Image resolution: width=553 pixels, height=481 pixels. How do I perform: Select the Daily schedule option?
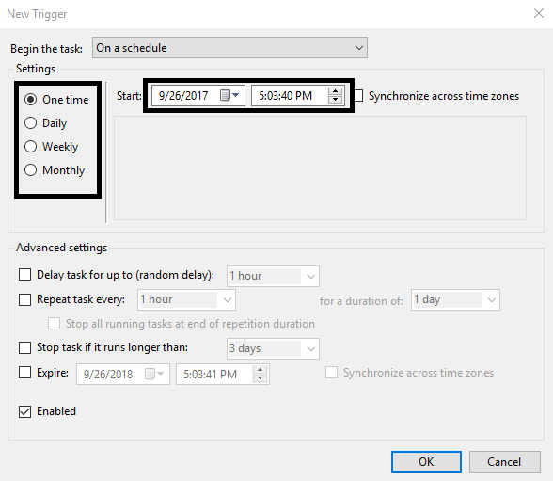pyautogui.click(x=45, y=123)
